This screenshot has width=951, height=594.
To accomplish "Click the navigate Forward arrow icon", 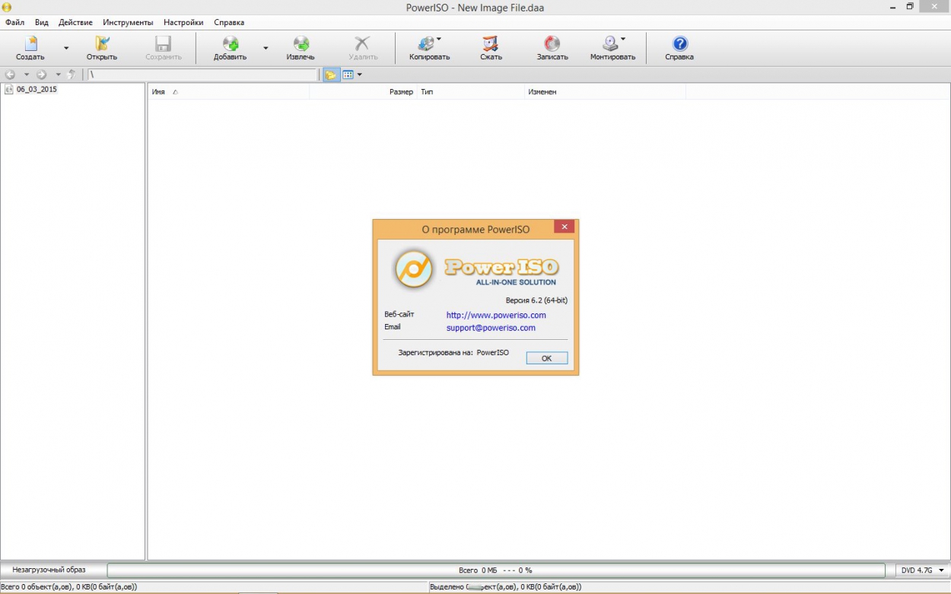I will 42,75.
